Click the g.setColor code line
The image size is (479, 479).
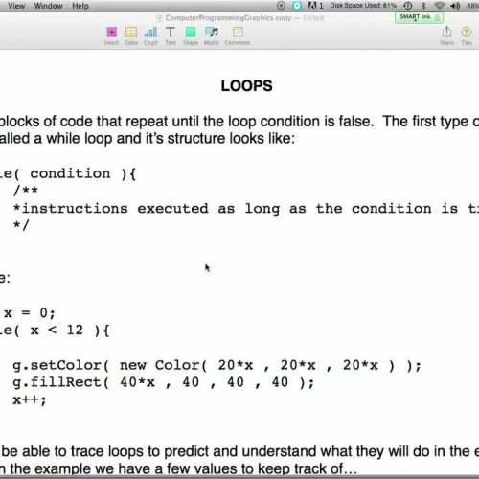point(217,365)
